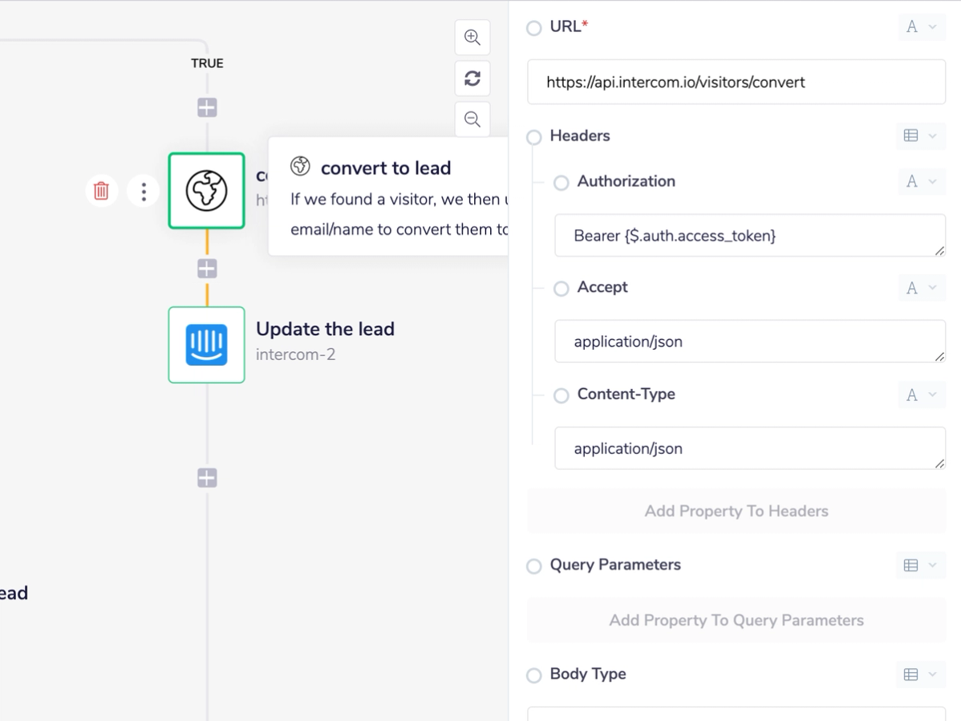
Task: Open the Accept type dropdown
Action: point(921,288)
